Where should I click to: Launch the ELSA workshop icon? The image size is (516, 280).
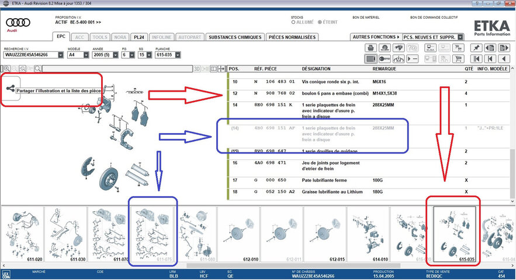pyautogui.click(x=431, y=48)
